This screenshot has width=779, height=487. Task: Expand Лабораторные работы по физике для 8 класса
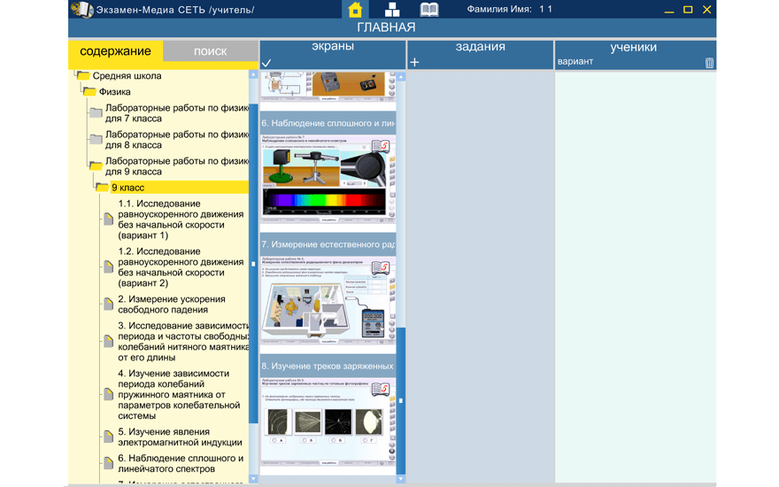coord(176,140)
